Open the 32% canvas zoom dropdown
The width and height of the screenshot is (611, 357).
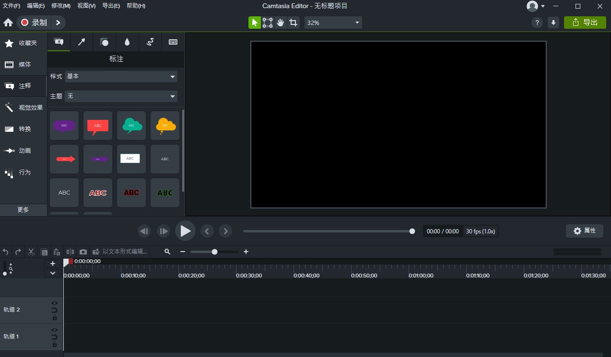coord(333,23)
